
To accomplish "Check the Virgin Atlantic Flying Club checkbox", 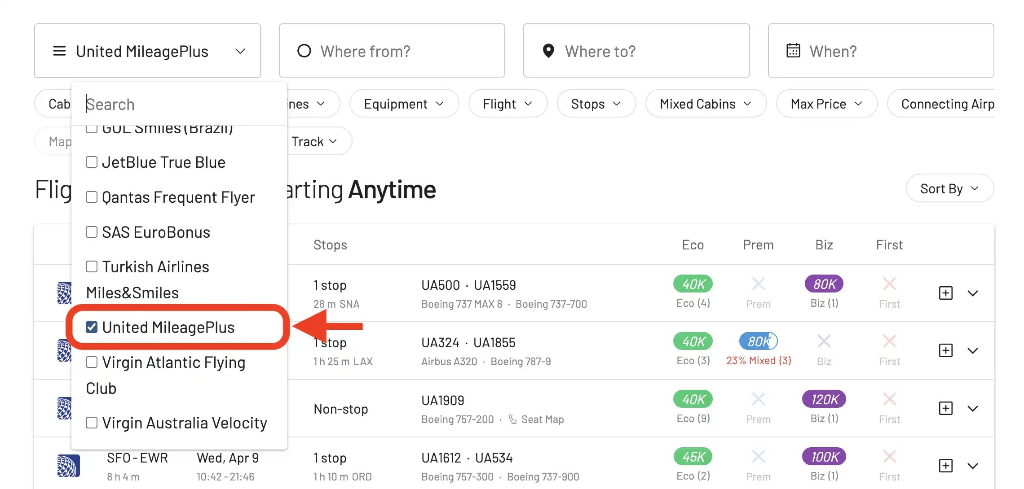I will (92, 362).
